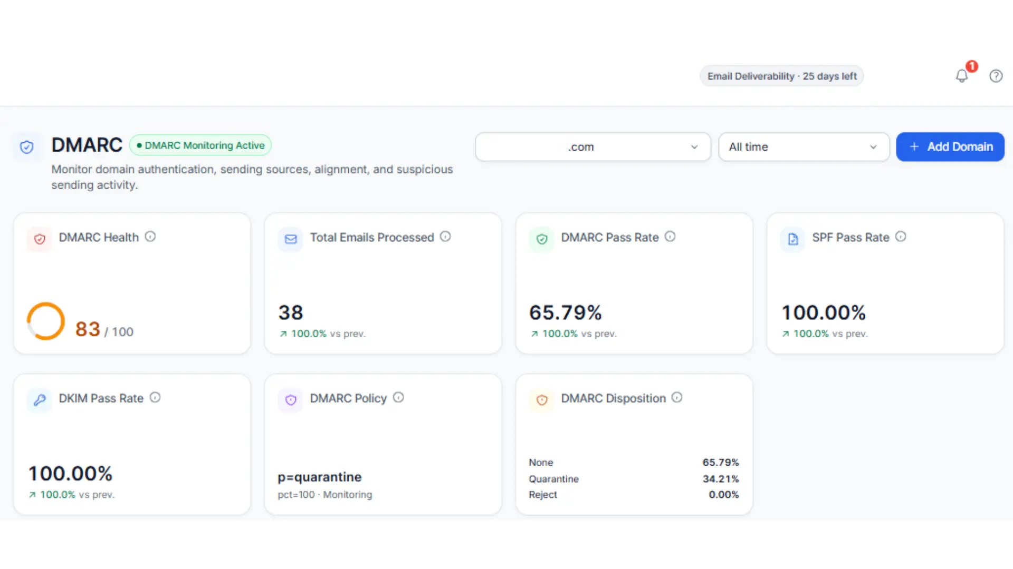This screenshot has height=569, width=1013.
Task: Click the 34.21% quarantine percentage
Action: click(x=721, y=479)
